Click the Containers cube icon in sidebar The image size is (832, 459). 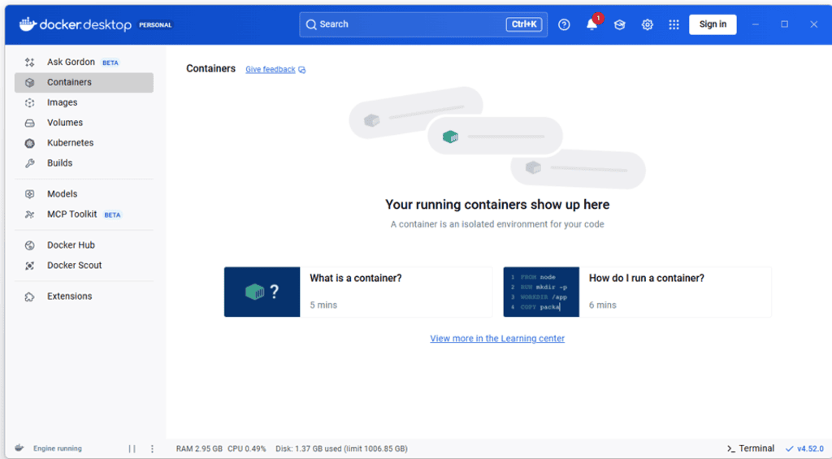(30, 82)
